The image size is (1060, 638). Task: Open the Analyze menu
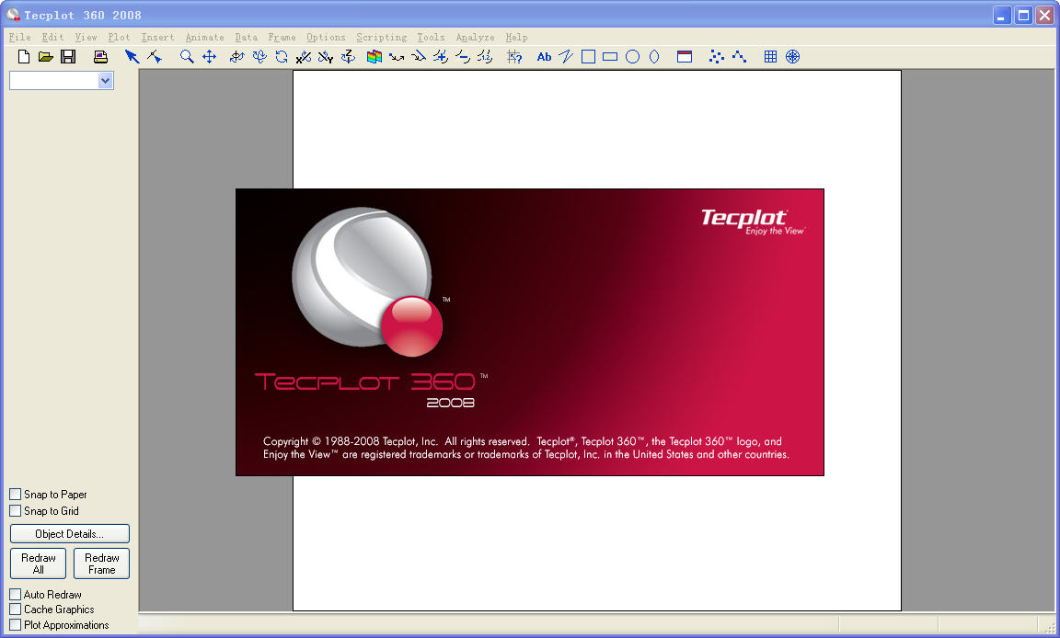[x=475, y=37]
